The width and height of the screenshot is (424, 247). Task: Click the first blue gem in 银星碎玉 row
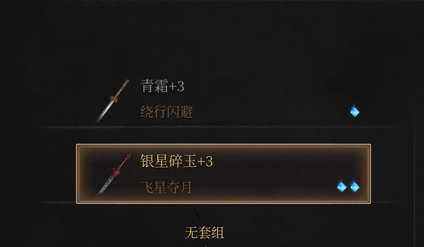[x=341, y=187]
